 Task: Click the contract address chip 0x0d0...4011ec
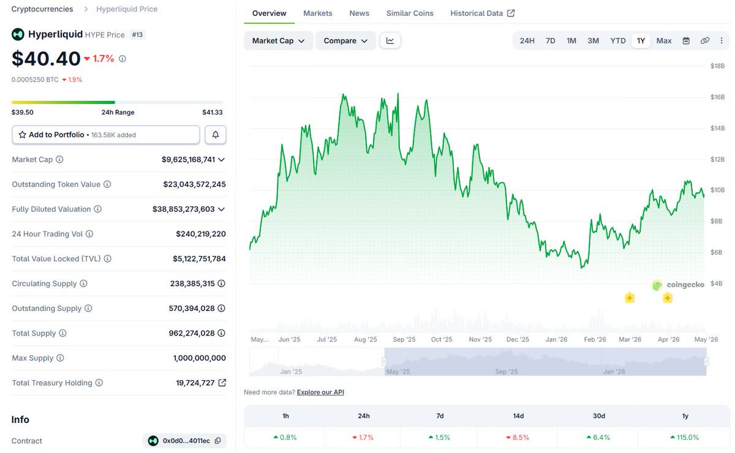coord(184,441)
